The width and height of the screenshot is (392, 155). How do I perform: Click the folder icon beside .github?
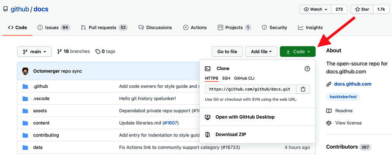pos(25,86)
